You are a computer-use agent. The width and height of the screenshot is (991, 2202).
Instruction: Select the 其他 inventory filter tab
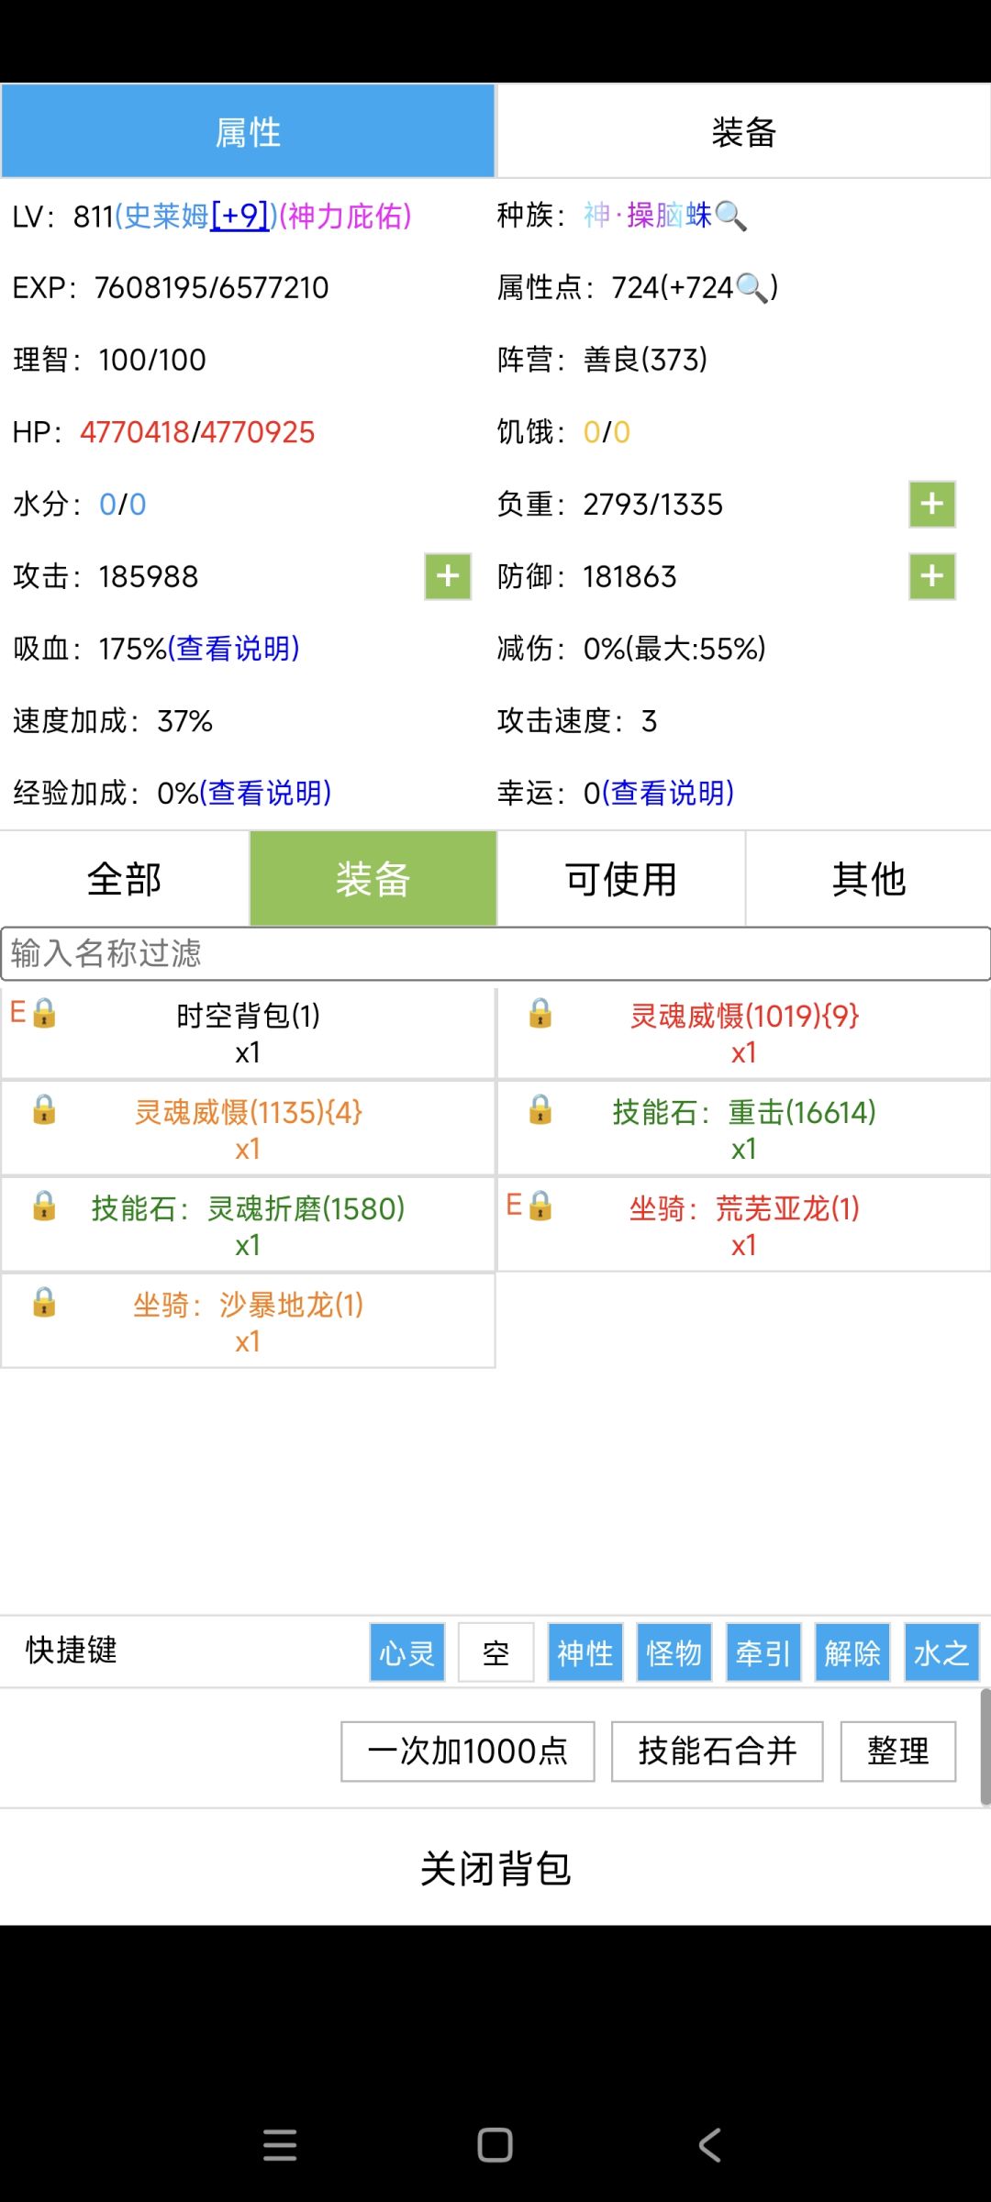869,879
